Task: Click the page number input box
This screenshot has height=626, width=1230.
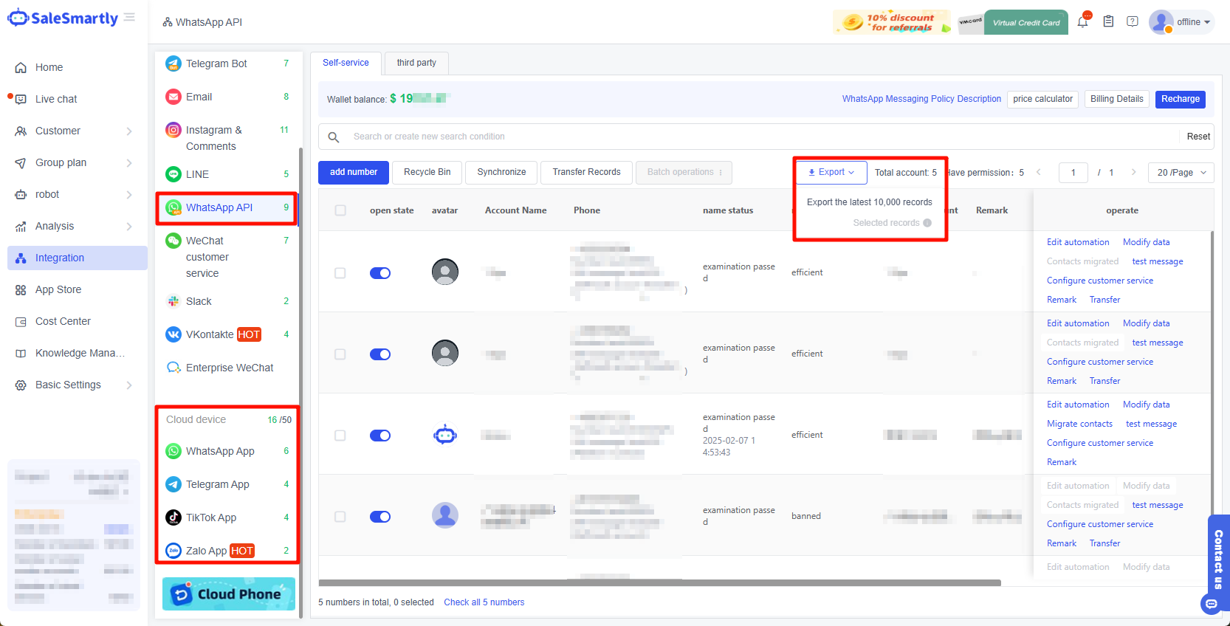Action: click(1073, 173)
